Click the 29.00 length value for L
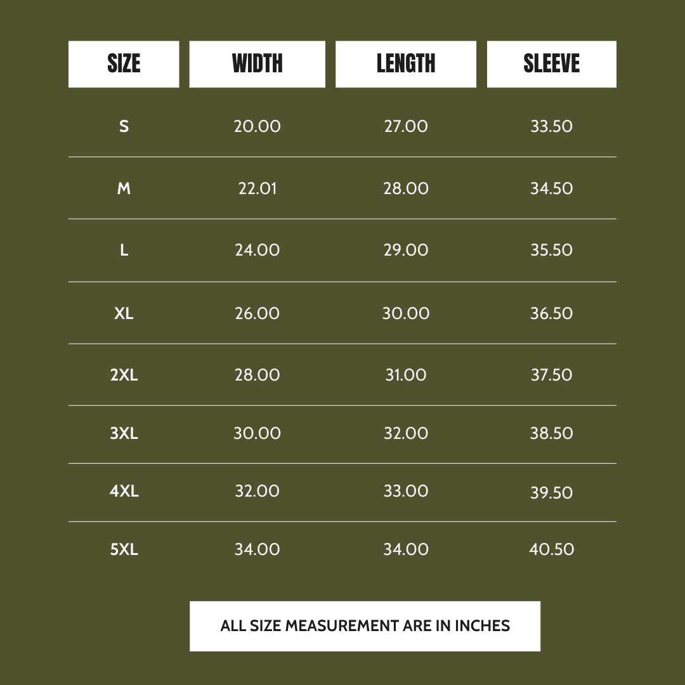The height and width of the screenshot is (685, 685). (x=406, y=250)
